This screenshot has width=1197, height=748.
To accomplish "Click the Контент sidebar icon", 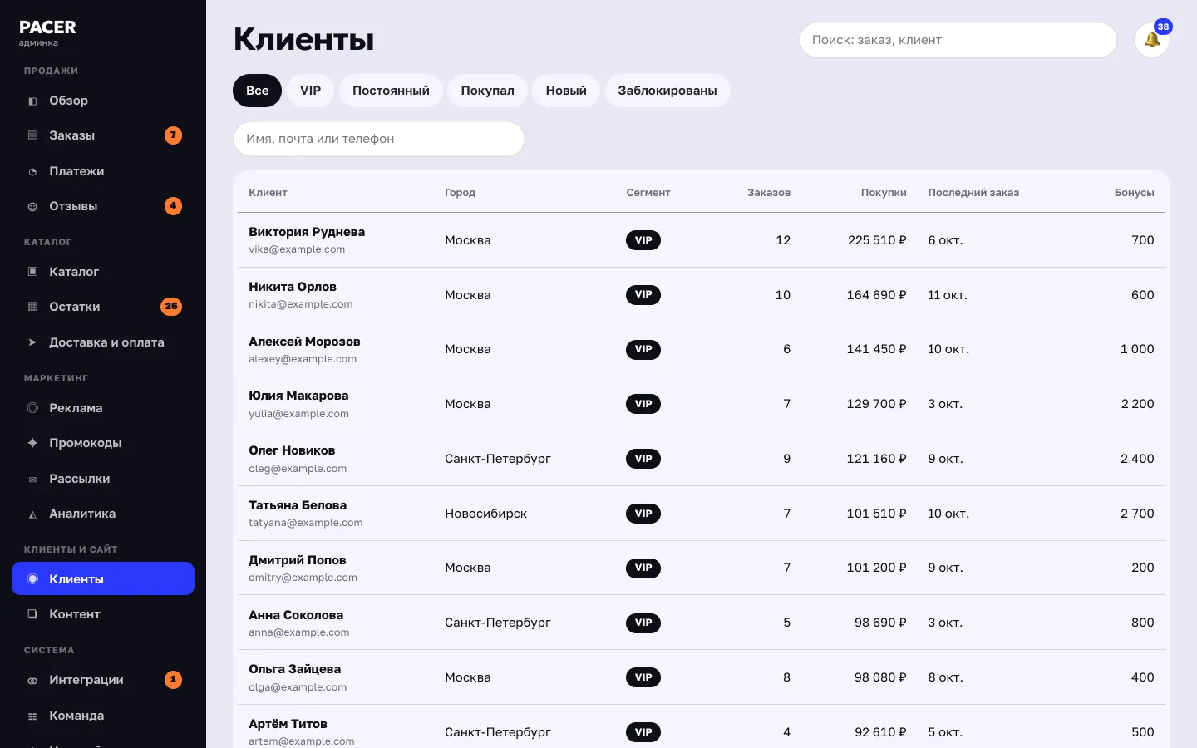I will pos(32,614).
